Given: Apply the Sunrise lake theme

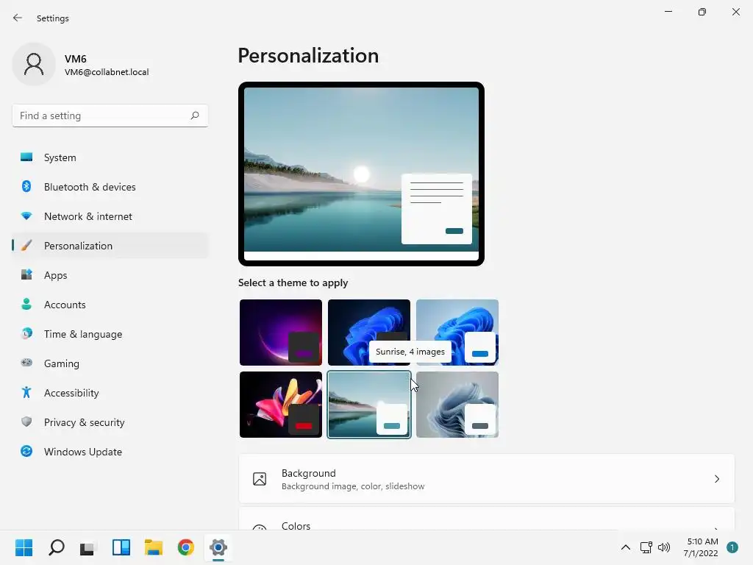Looking at the screenshot, I should [x=369, y=405].
